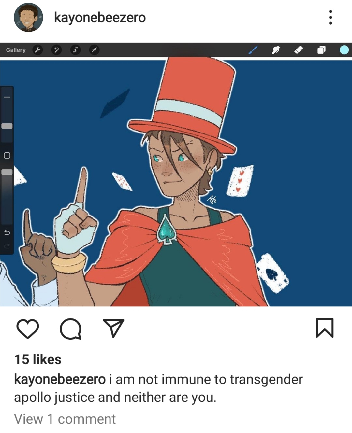The width and height of the screenshot is (352, 433).
Task: Save the post with the bookmark icon
Action: point(325,328)
